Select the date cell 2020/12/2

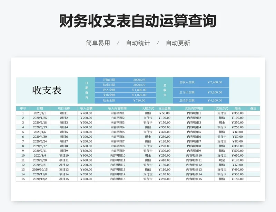coord(40,179)
